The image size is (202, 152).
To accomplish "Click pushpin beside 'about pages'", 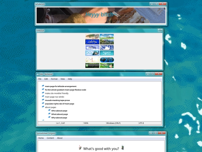I will coord(43,107).
